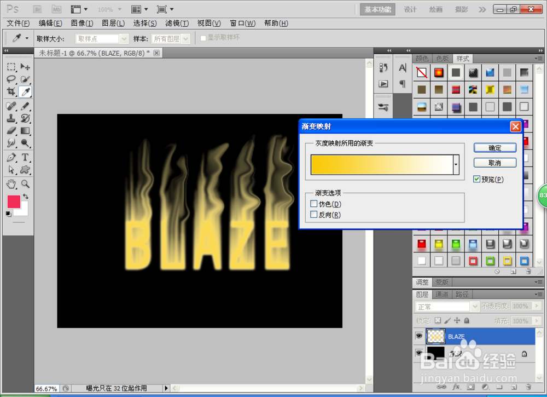Select the Clone Stamp tool
The image size is (547, 397).
pos(11,118)
